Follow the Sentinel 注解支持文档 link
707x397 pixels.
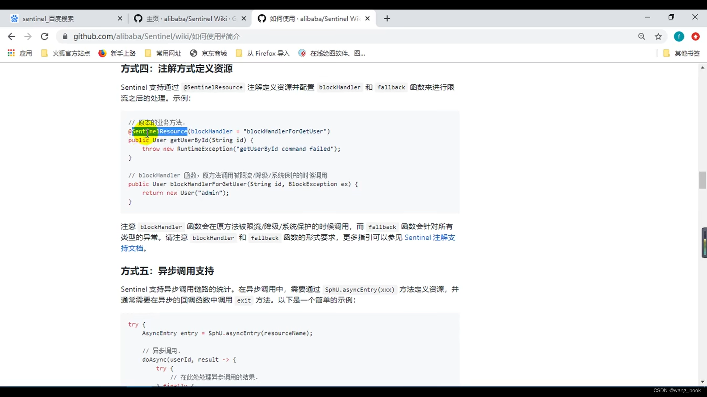430,237
